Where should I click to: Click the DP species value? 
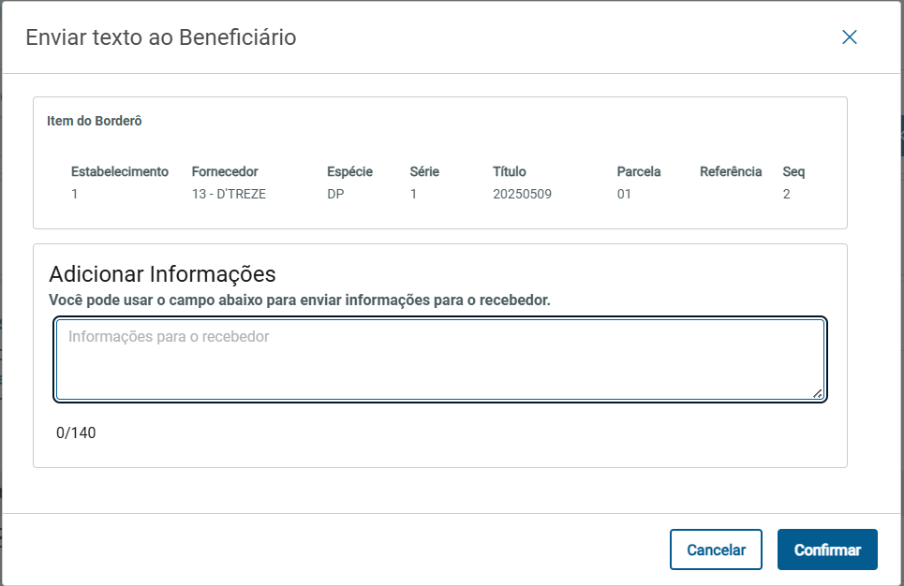click(x=335, y=195)
